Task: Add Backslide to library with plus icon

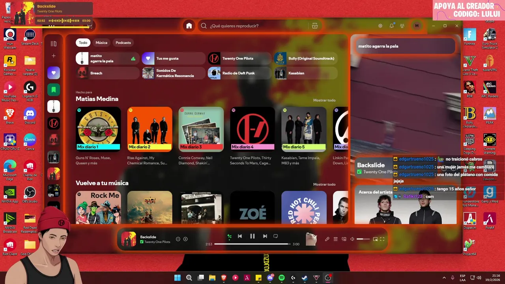Action: pyautogui.click(x=185, y=239)
